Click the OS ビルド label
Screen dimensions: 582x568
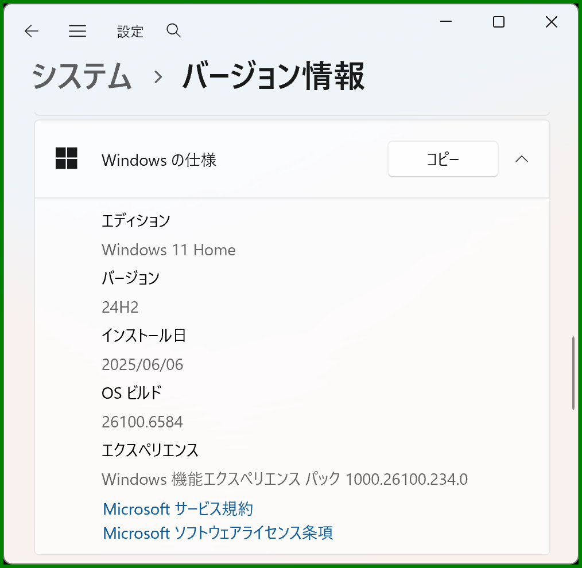pyautogui.click(x=132, y=393)
